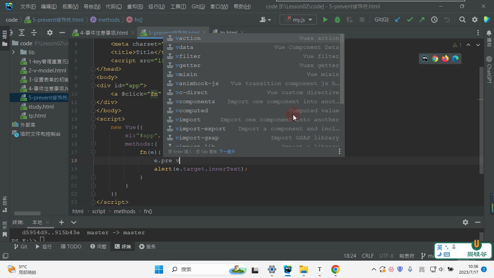Open the terminal panel settings gear
This screenshot has width=494, height=278.
pyautogui.click(x=465, y=222)
